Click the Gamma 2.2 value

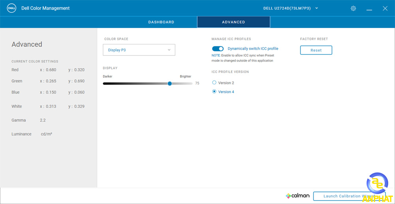tap(43, 121)
